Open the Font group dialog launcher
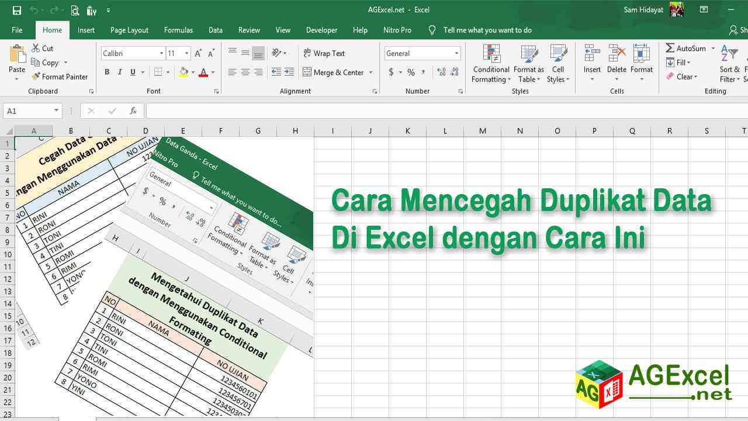 (216, 91)
